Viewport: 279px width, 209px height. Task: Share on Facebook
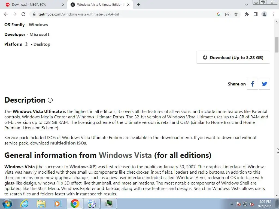click(253, 84)
